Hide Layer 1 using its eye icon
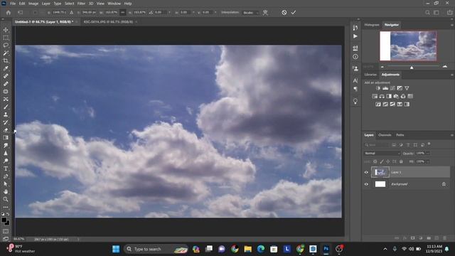 366,172
